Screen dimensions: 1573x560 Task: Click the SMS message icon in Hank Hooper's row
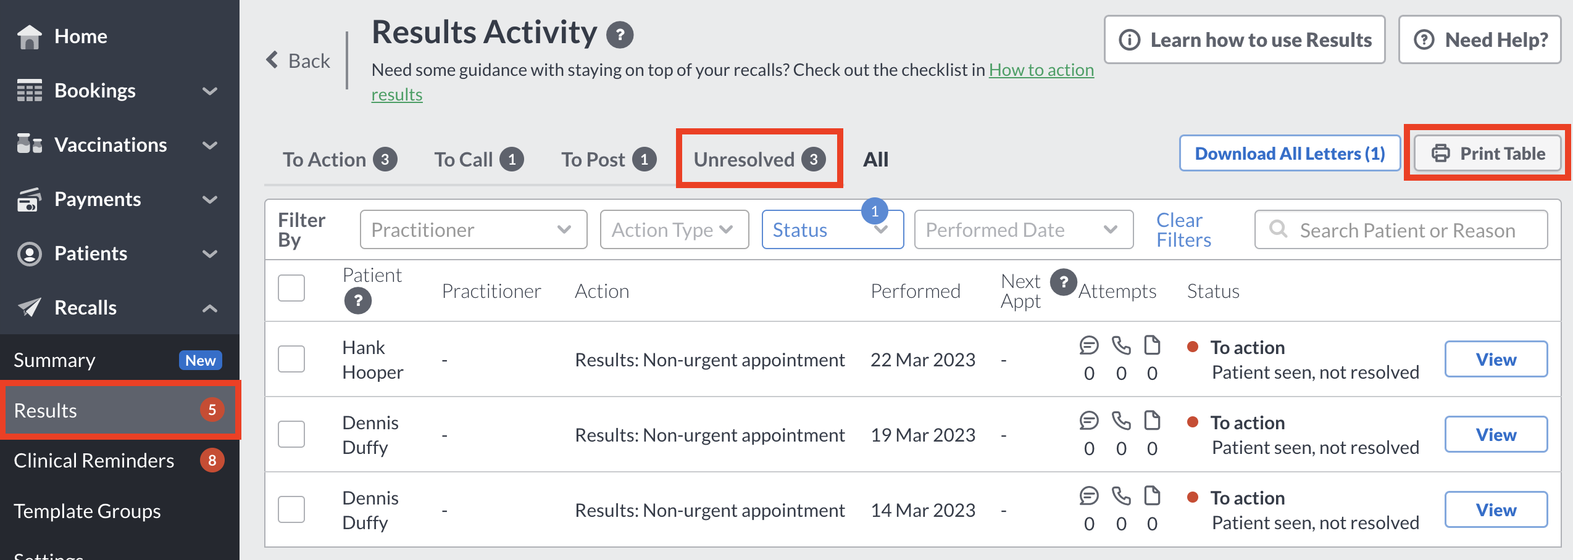pos(1089,345)
